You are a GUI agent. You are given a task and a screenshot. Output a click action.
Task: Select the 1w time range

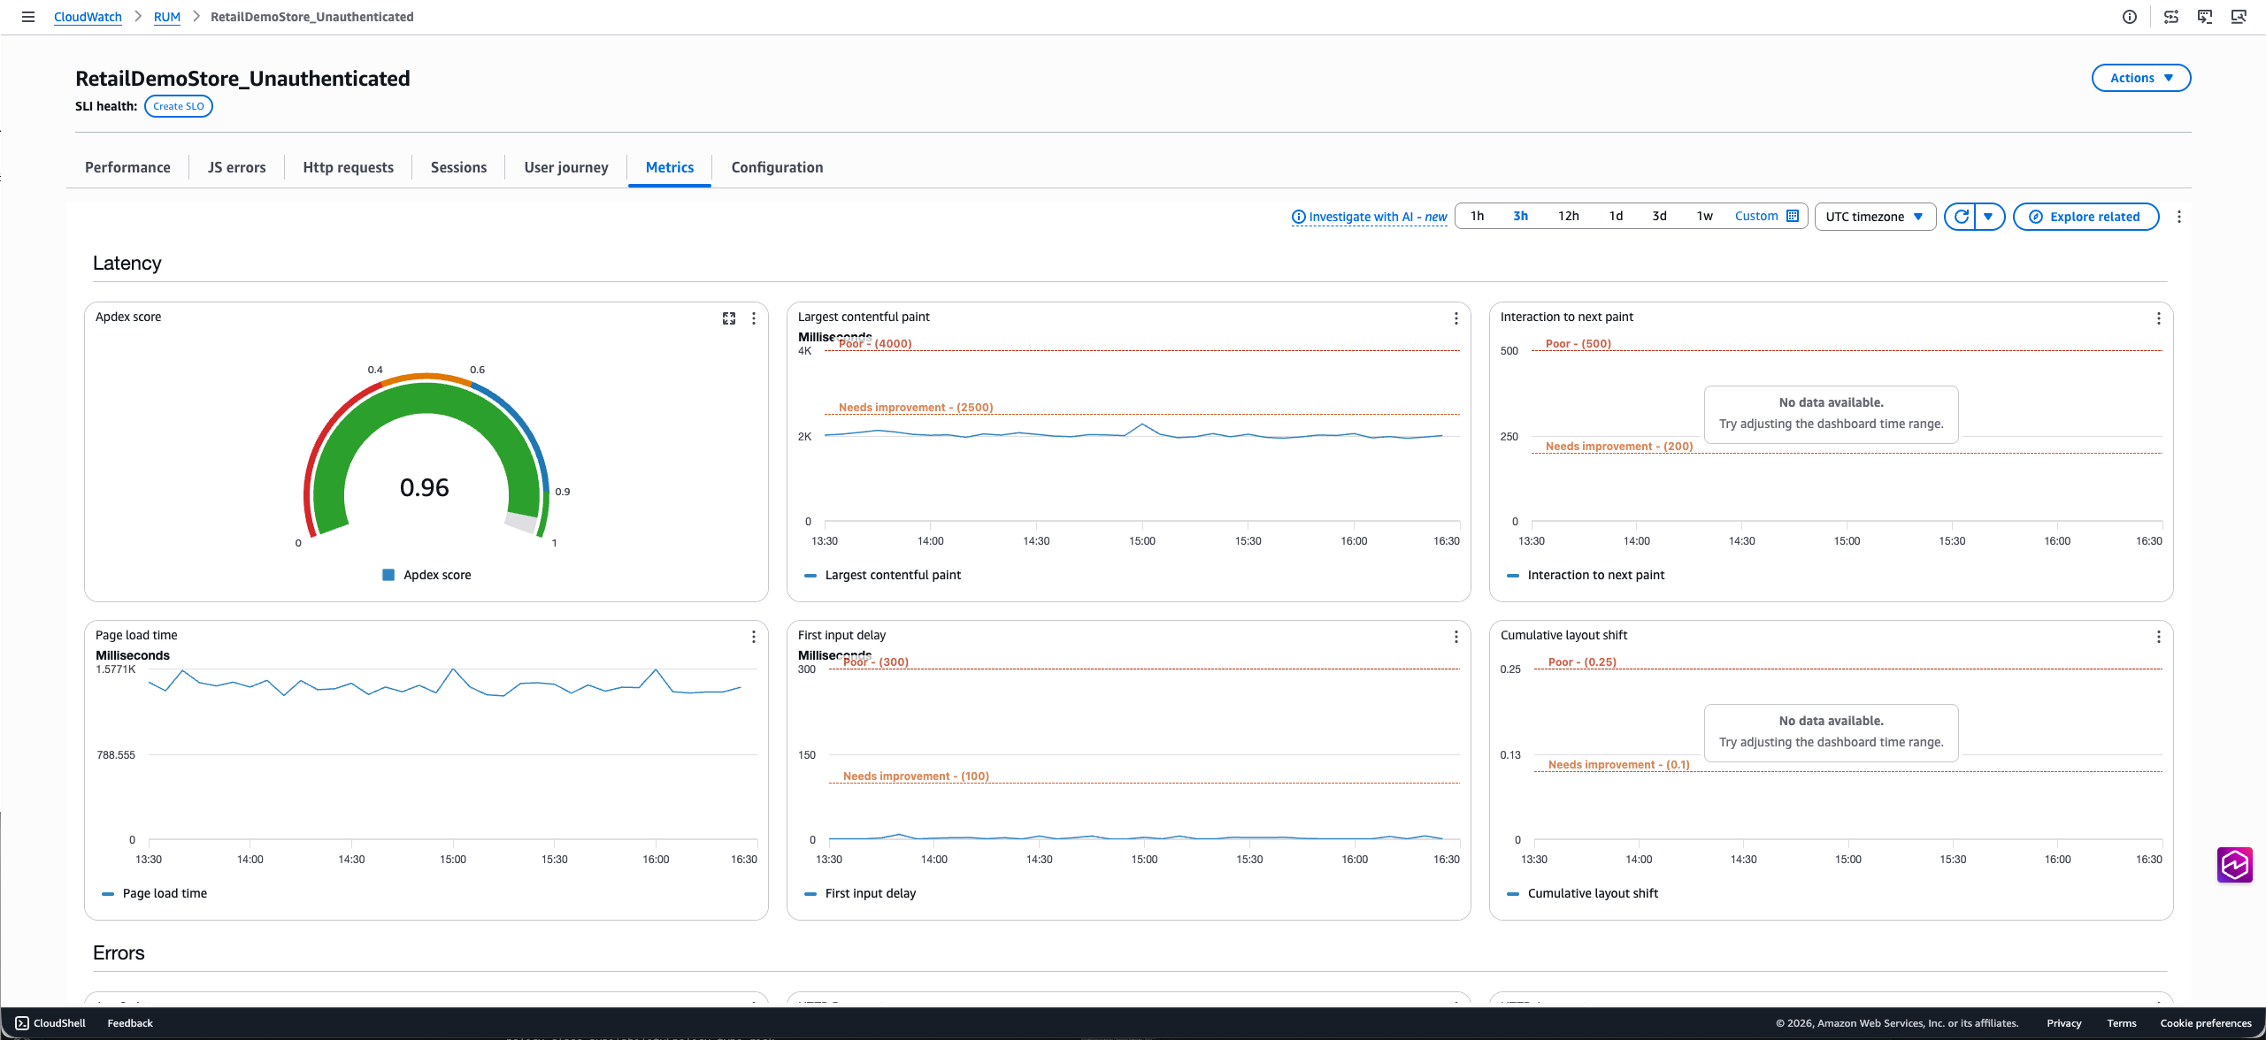1704,216
